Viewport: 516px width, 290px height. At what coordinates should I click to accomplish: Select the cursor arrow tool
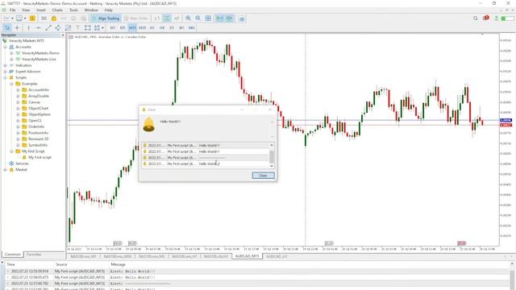[7, 28]
